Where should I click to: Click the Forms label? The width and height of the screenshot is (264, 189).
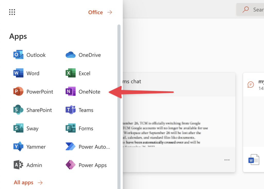click(86, 128)
